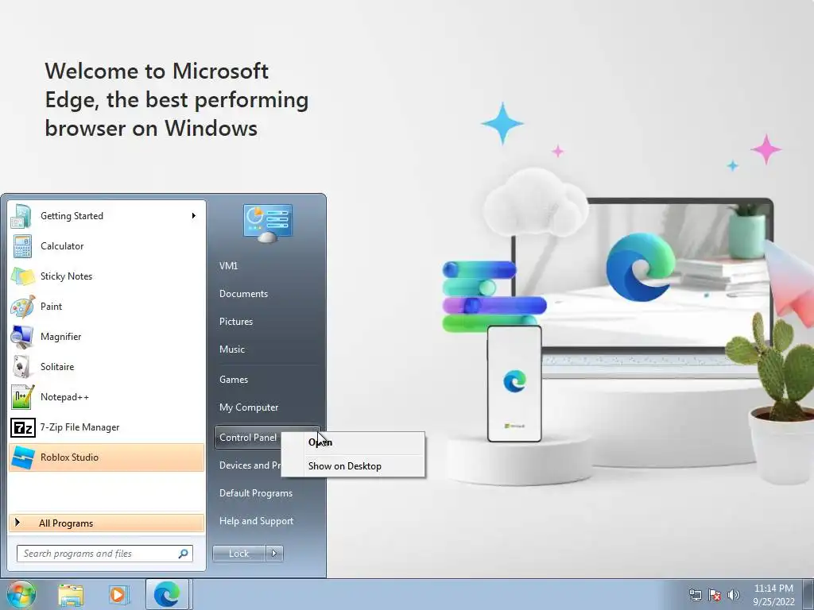The image size is (814, 610).
Task: Open Devices and Printers entry
Action: (x=250, y=465)
